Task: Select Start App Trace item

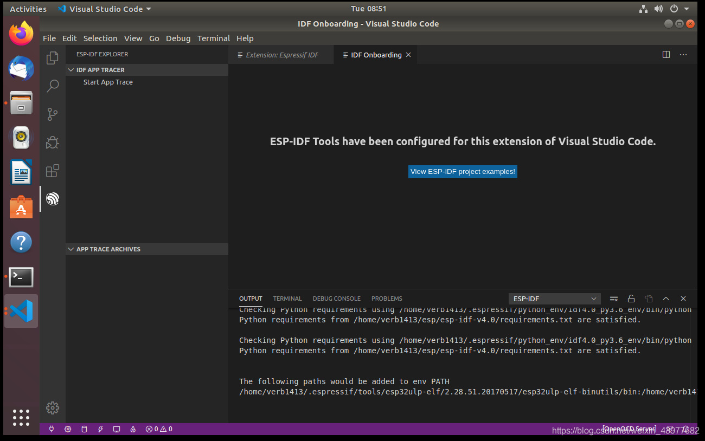Action: [108, 82]
